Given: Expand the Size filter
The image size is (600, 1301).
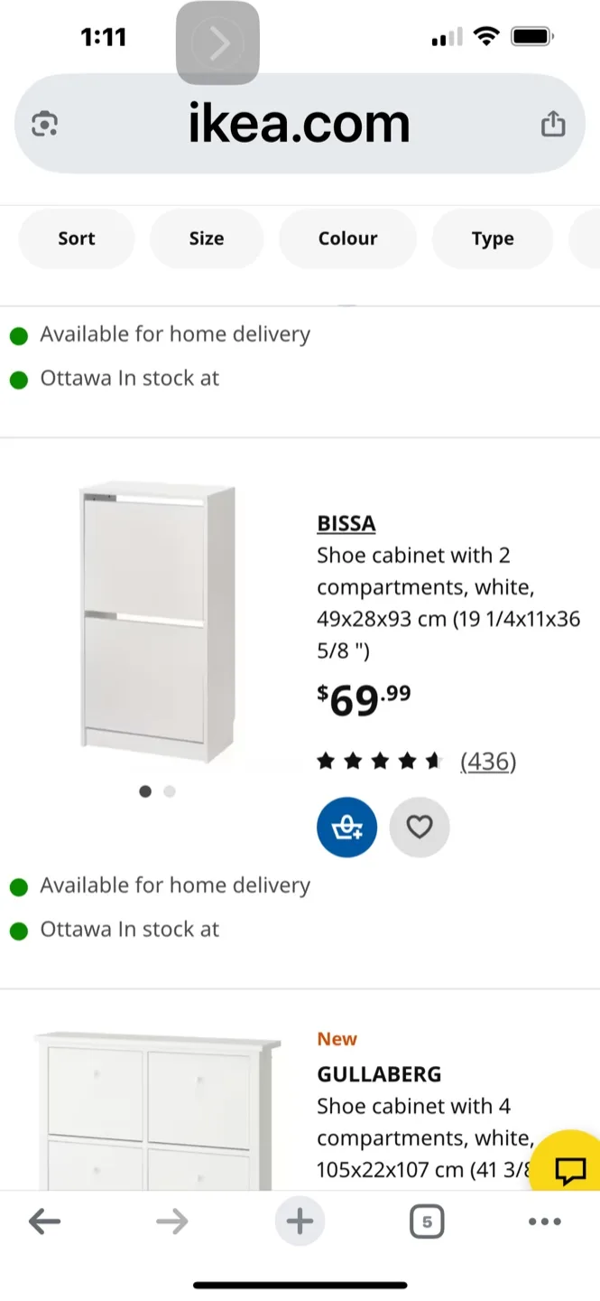Looking at the screenshot, I should point(206,239).
